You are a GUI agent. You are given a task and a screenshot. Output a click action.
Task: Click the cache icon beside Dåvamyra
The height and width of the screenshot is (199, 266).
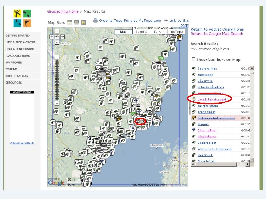pyautogui.click(x=194, y=81)
